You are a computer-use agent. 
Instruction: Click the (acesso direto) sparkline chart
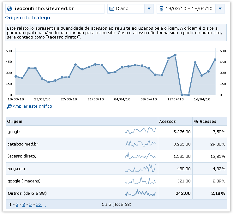click(x=140, y=156)
